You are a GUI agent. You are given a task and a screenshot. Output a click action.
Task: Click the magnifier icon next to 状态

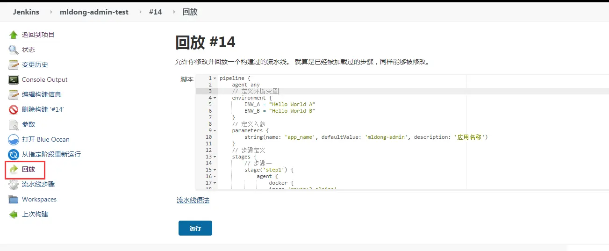14,50
